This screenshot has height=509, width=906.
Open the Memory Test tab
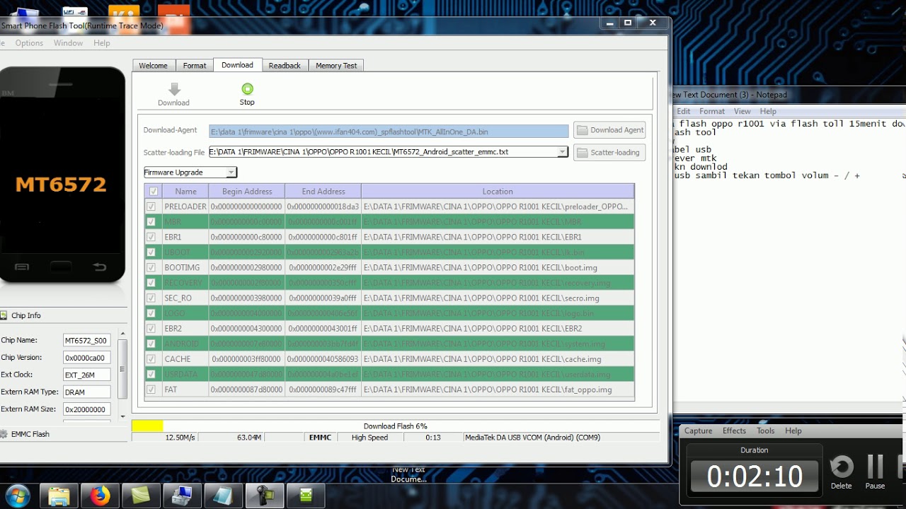(x=336, y=66)
